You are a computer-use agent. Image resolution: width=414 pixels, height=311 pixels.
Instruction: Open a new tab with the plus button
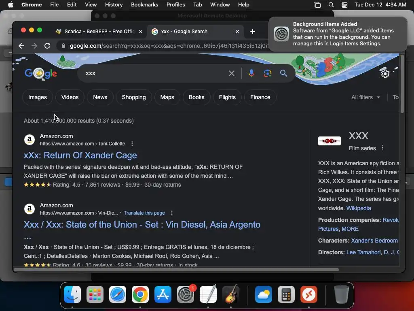253,32
